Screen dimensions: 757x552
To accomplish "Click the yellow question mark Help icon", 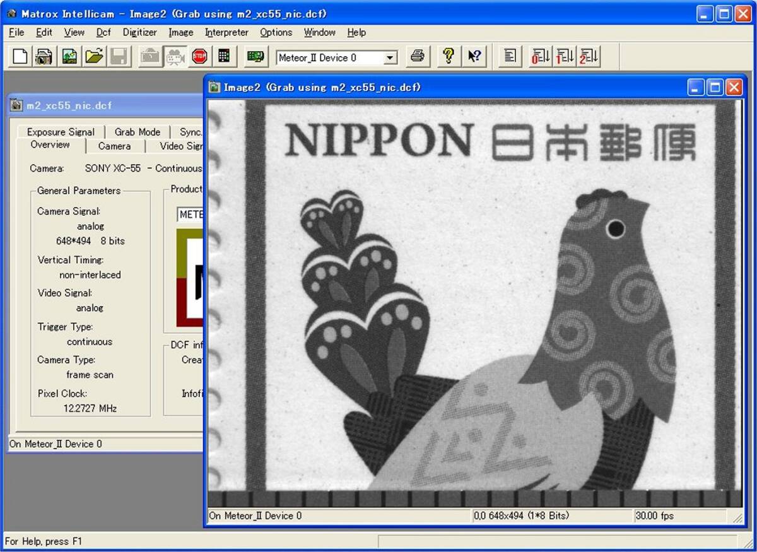I will click(x=448, y=57).
